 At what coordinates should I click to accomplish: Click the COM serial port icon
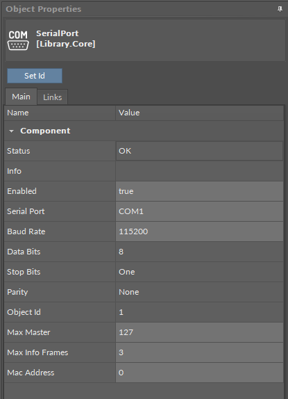pyautogui.click(x=18, y=40)
